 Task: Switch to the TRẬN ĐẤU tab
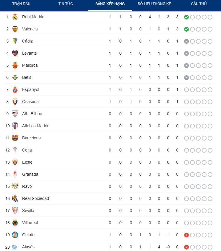(x=21, y=4)
